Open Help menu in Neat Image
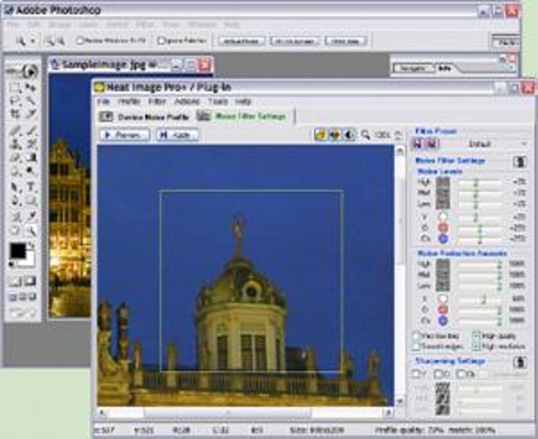538x439 pixels. coord(243,102)
